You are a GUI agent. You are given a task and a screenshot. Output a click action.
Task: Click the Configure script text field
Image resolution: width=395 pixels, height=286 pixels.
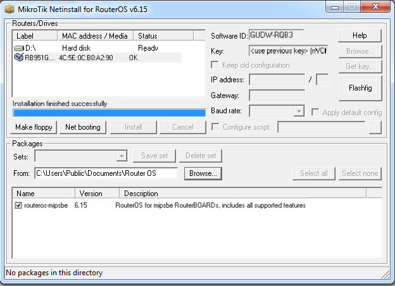click(322, 127)
